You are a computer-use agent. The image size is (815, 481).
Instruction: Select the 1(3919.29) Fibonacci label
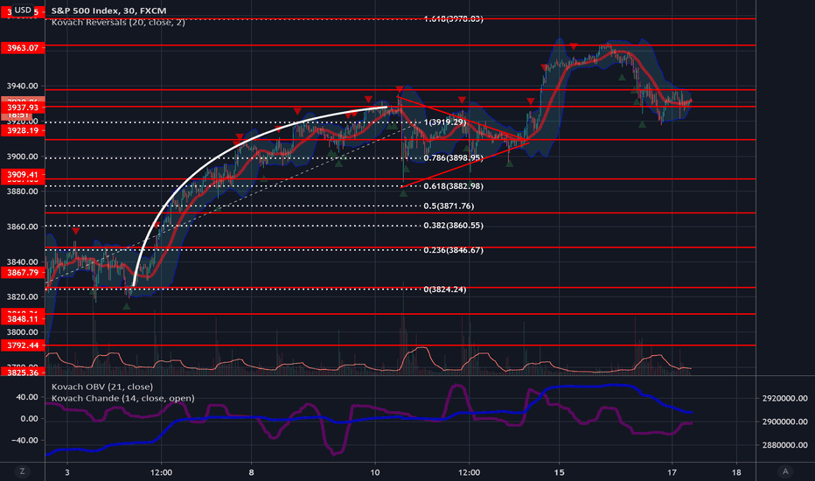point(445,122)
